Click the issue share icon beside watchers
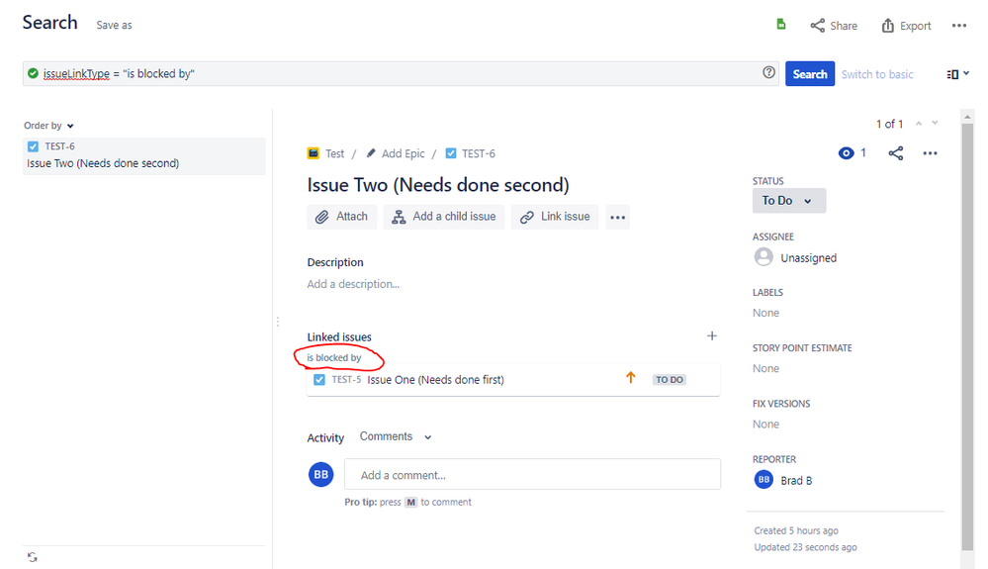988x569 pixels. pyautogui.click(x=895, y=153)
